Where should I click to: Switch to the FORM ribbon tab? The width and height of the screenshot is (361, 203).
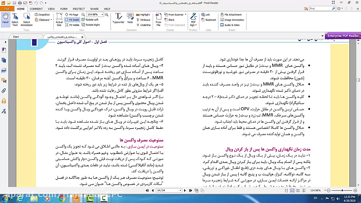64,9
